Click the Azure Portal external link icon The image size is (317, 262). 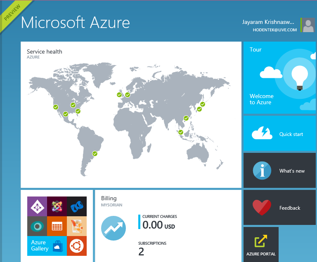pos(261,241)
